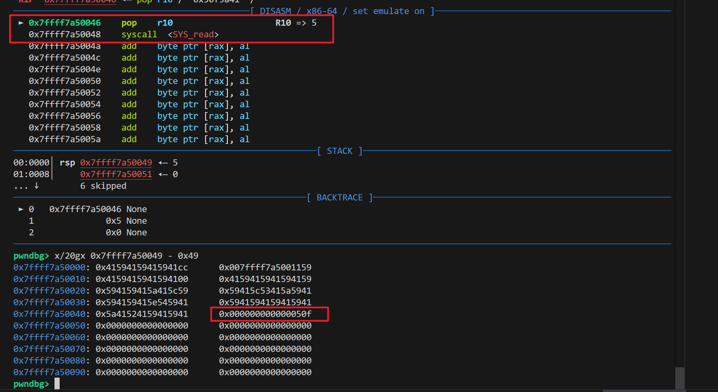This screenshot has width=718, height=392.
Task: Click the current-instruction arrow beside 0x7ffff7a50046
Action: (21, 23)
